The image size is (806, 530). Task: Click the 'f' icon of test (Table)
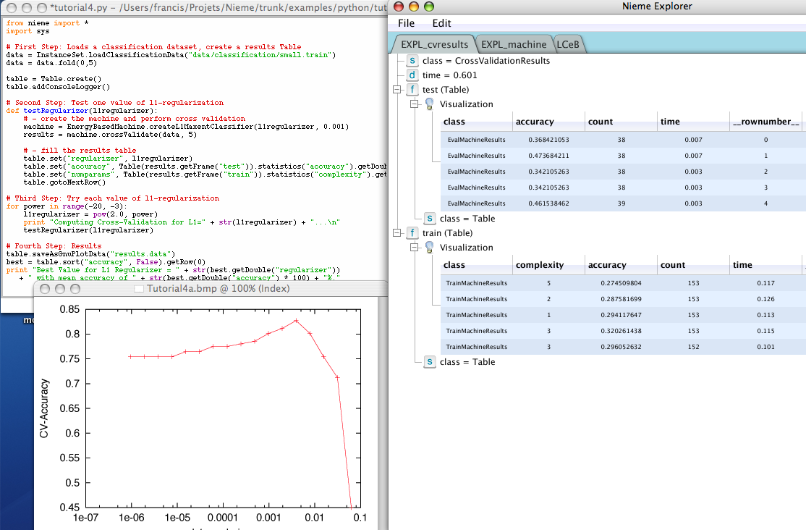412,90
